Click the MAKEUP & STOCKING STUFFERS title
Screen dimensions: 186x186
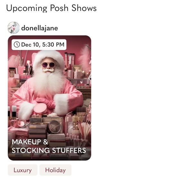pyautogui.click(x=49, y=146)
